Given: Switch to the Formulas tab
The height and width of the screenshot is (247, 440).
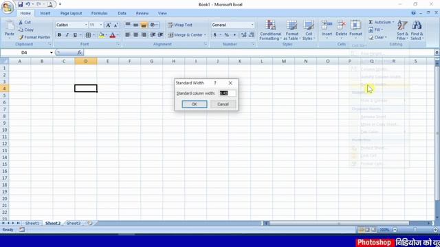Looking at the screenshot, I should tap(99, 13).
